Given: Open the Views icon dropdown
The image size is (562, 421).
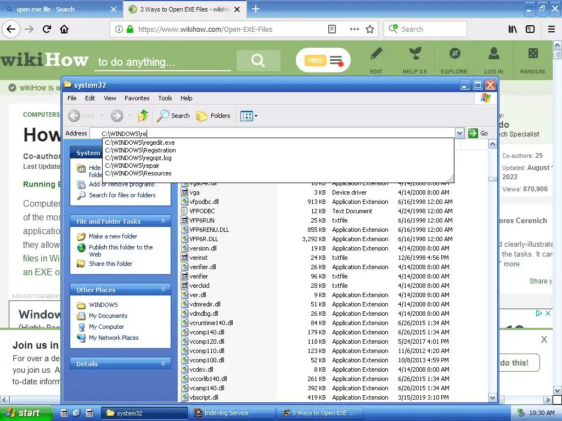Looking at the screenshot, I should [x=249, y=116].
